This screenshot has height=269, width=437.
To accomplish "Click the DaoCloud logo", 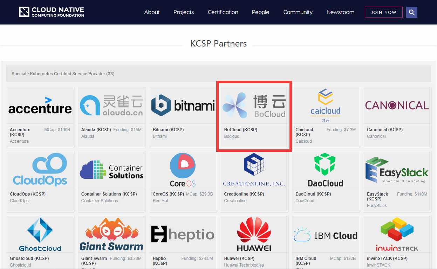I will tap(326, 170).
